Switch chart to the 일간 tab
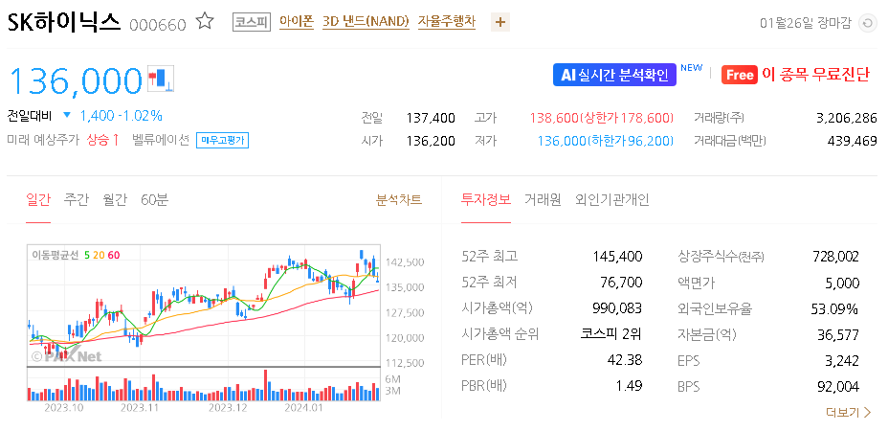Screen dimensions: 888x431 (38, 199)
